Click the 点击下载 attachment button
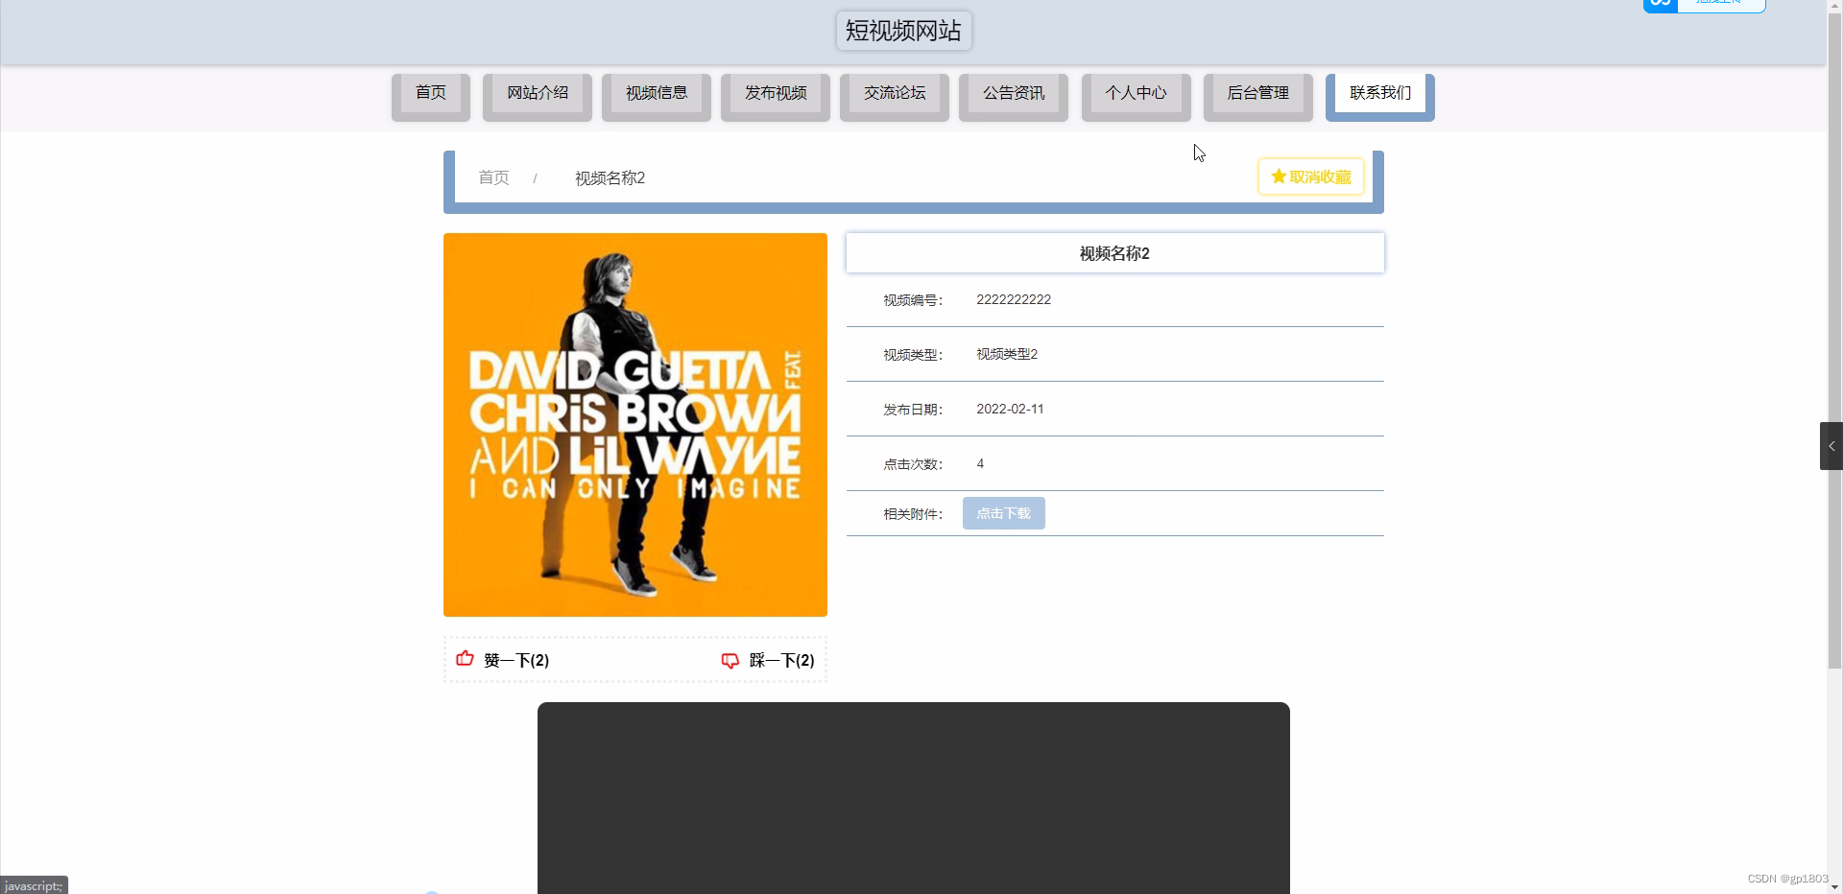 click(1004, 513)
